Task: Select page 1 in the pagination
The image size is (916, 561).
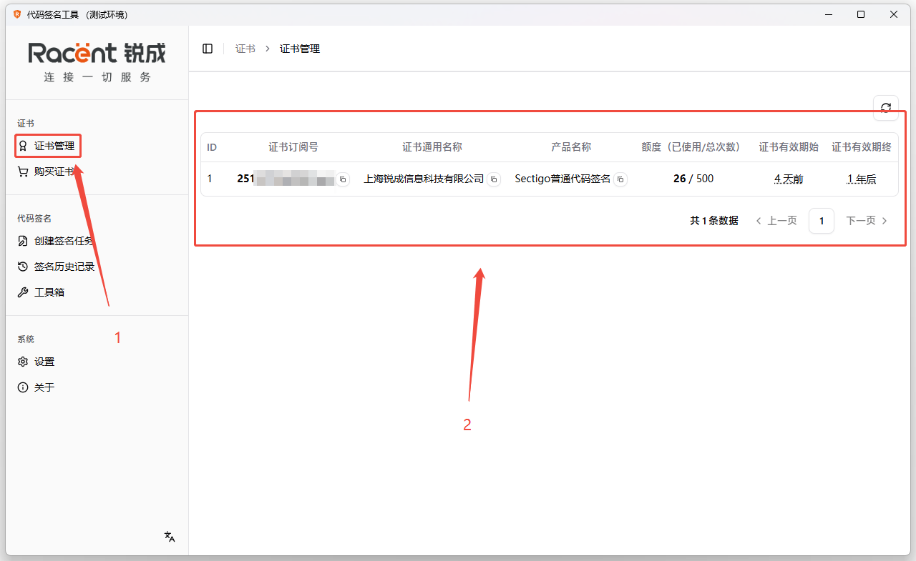Action: click(821, 220)
